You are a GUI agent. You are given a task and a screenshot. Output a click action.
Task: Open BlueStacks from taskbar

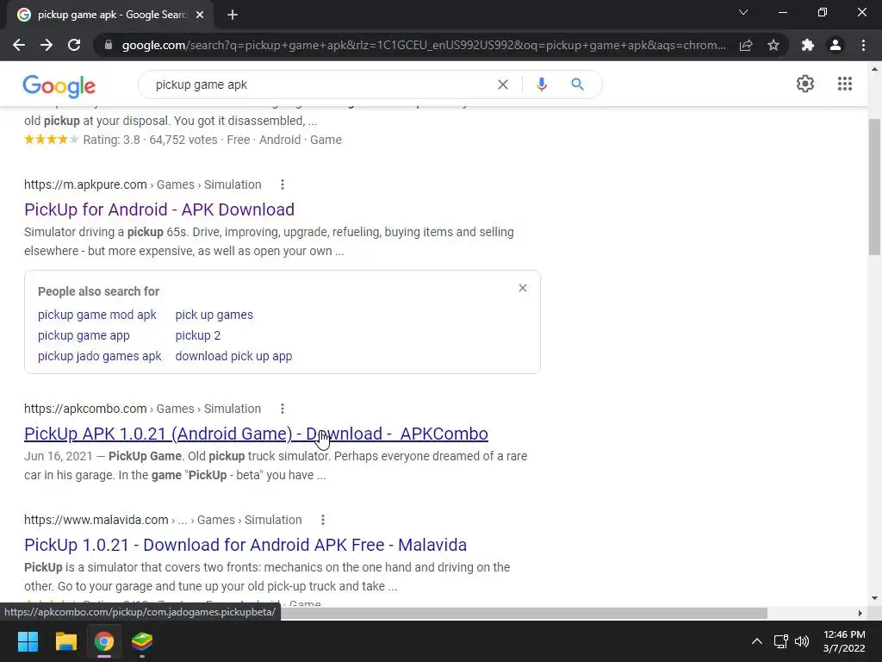click(x=142, y=641)
